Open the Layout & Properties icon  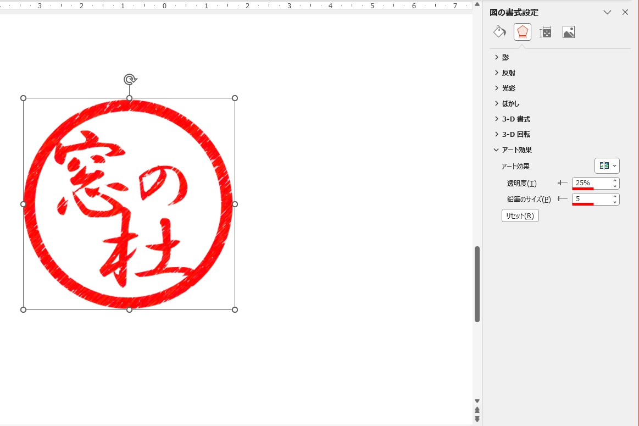tap(545, 32)
